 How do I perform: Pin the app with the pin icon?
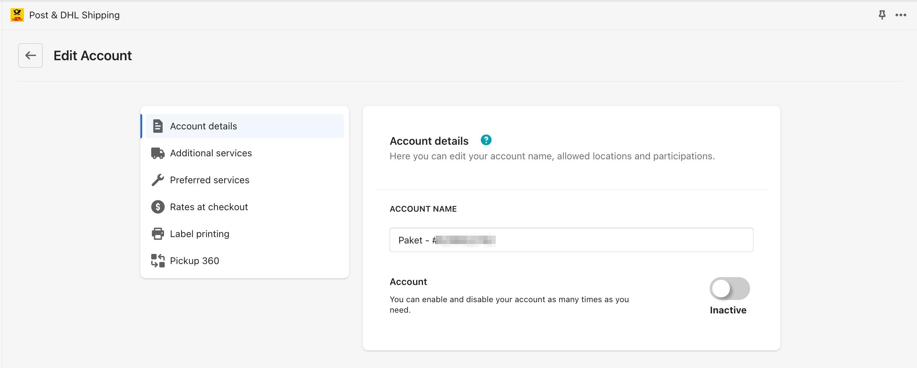click(x=882, y=15)
